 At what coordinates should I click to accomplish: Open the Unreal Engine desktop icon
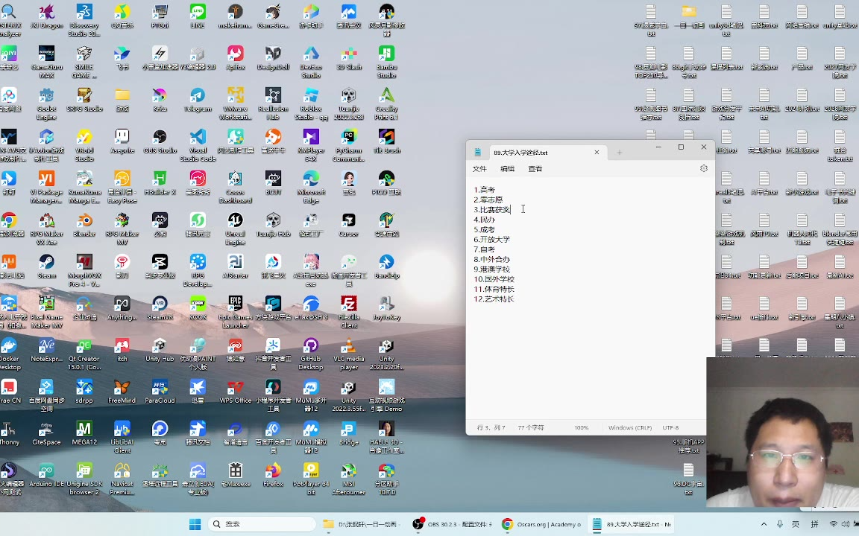point(236,229)
